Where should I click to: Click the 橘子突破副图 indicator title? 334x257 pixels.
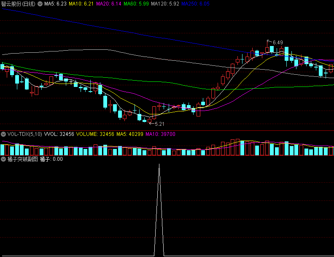[23, 159]
